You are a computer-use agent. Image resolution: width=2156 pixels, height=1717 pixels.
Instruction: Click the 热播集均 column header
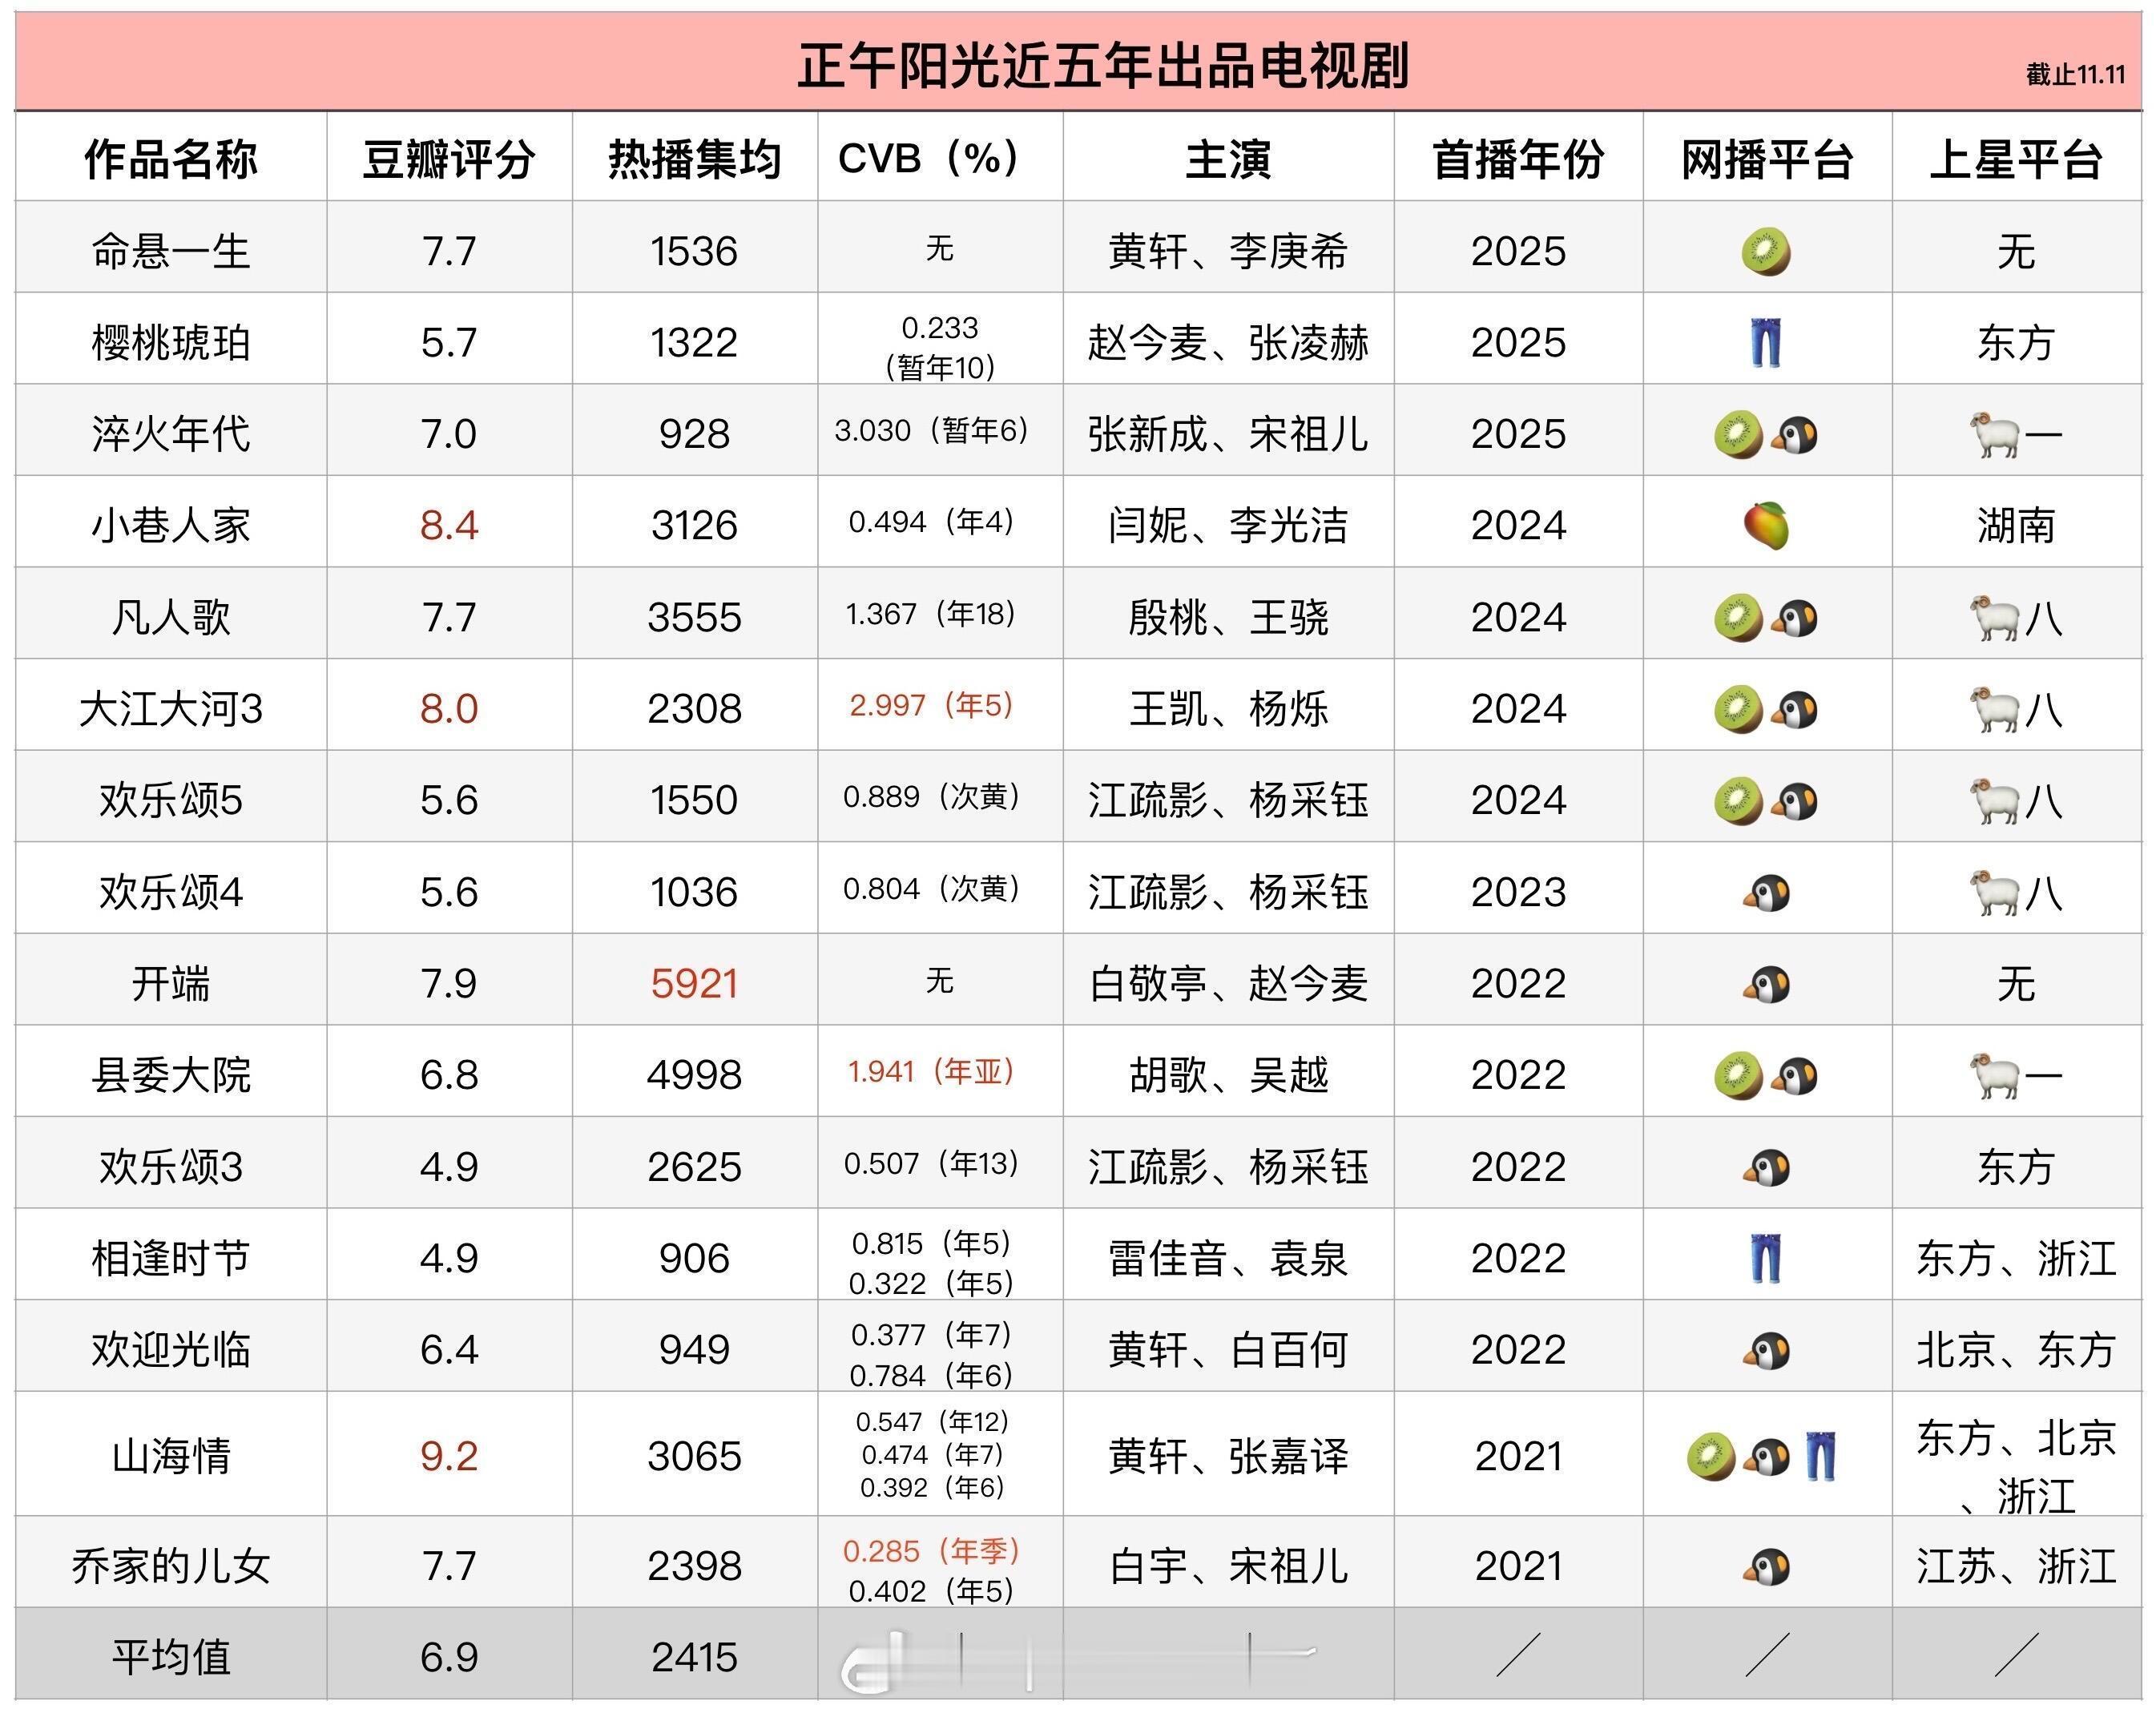pyautogui.click(x=694, y=159)
